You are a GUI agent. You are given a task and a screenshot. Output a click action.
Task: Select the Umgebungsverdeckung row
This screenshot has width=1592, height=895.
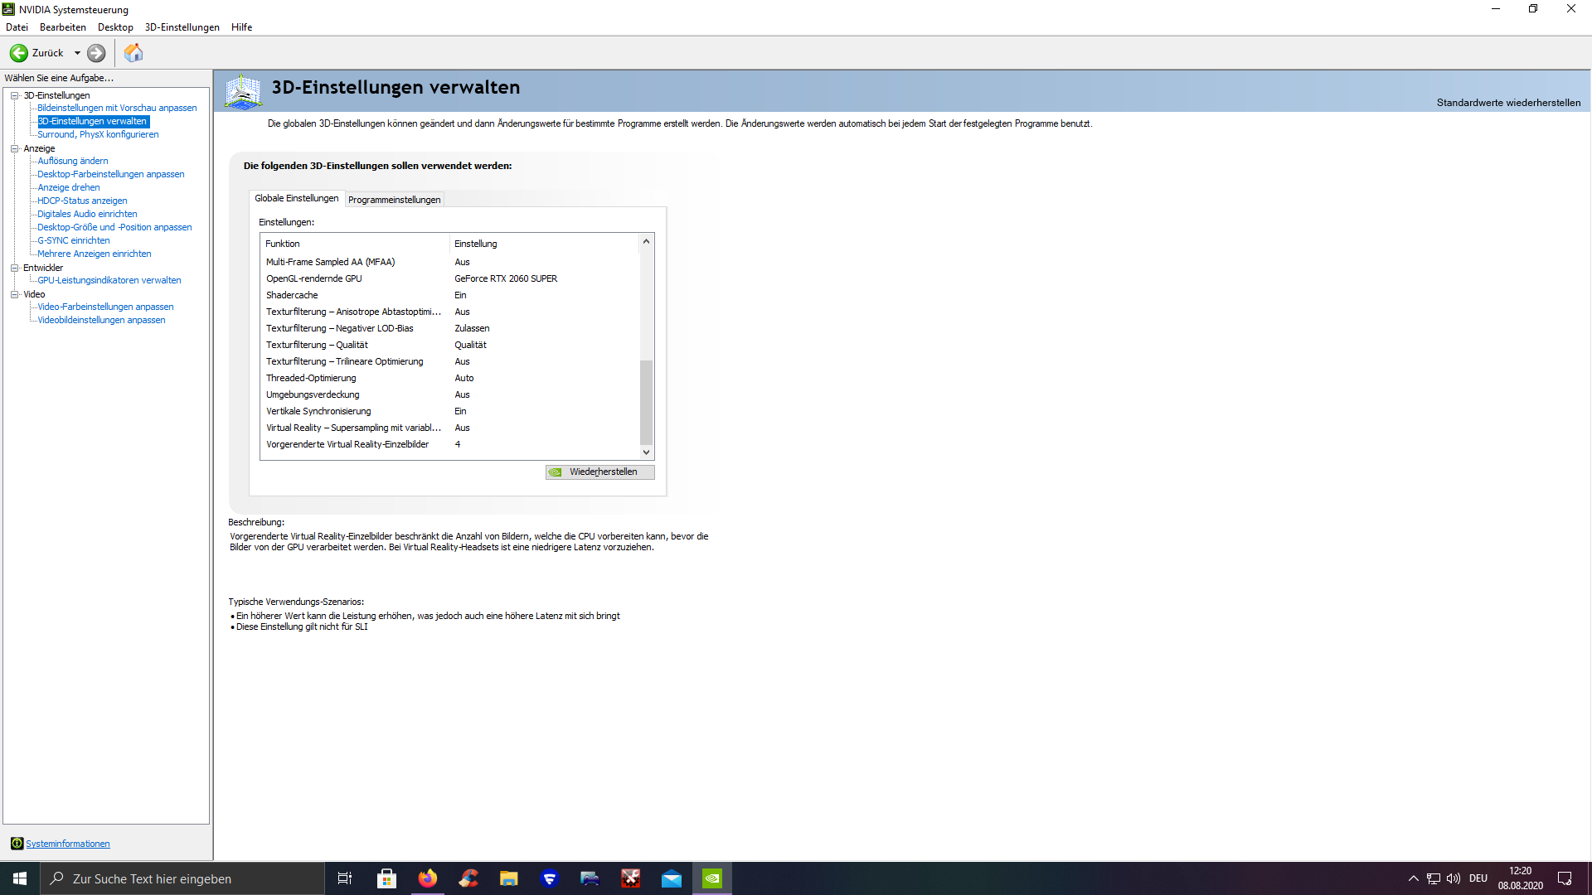[450, 394]
